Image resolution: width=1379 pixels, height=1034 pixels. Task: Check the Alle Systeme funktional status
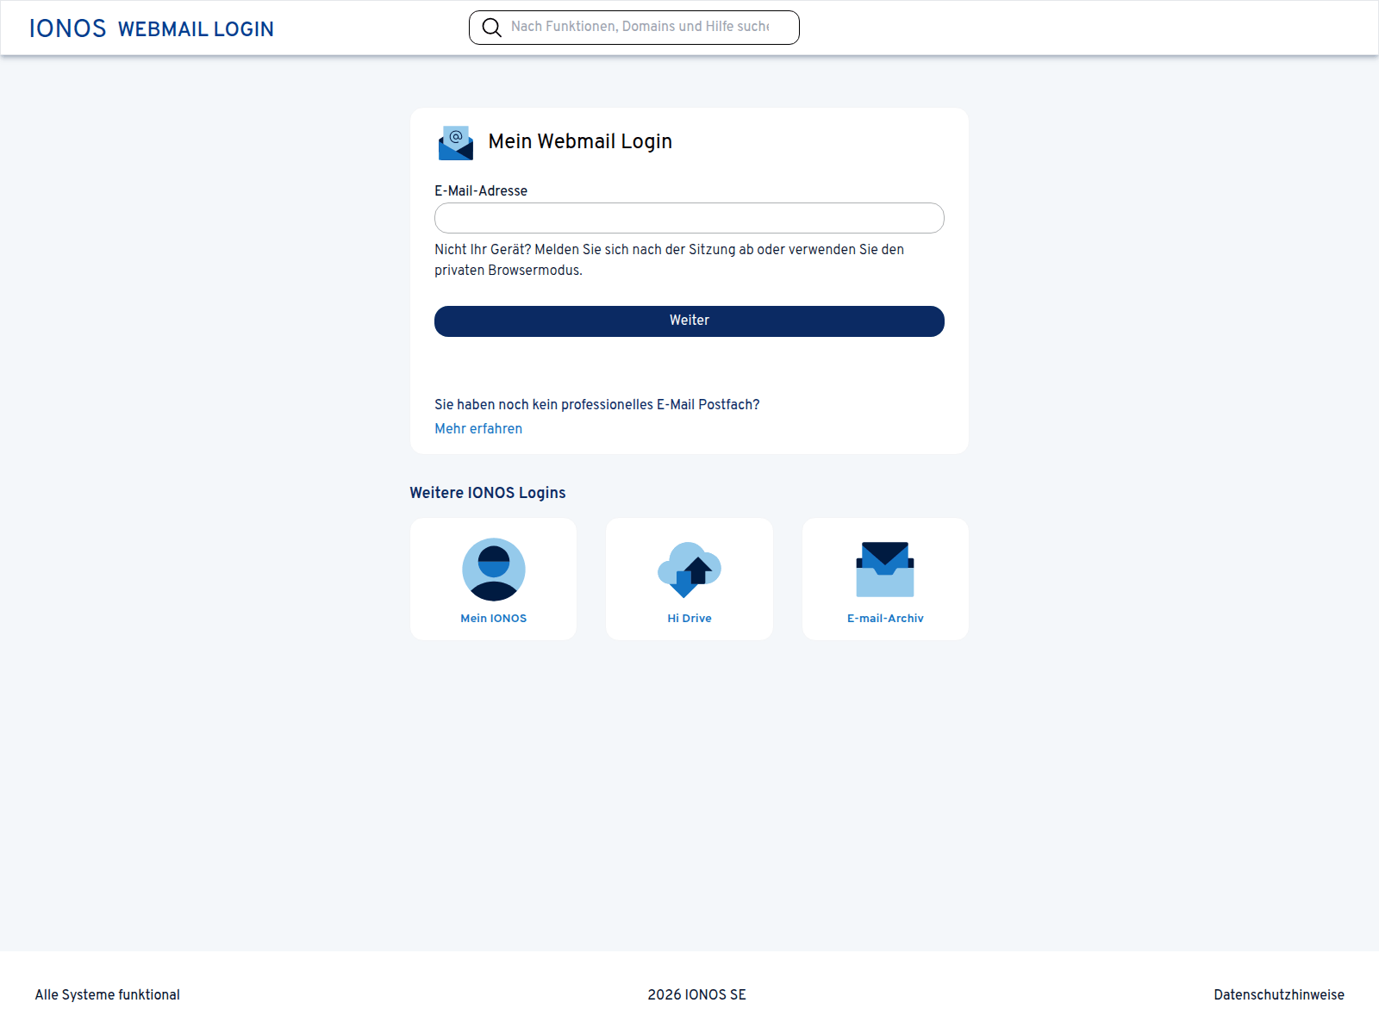tap(108, 995)
